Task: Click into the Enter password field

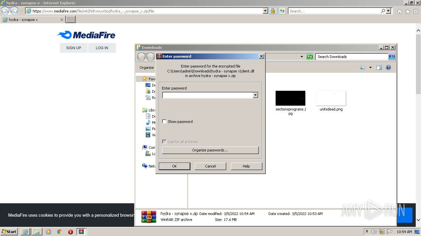Action: (208, 95)
